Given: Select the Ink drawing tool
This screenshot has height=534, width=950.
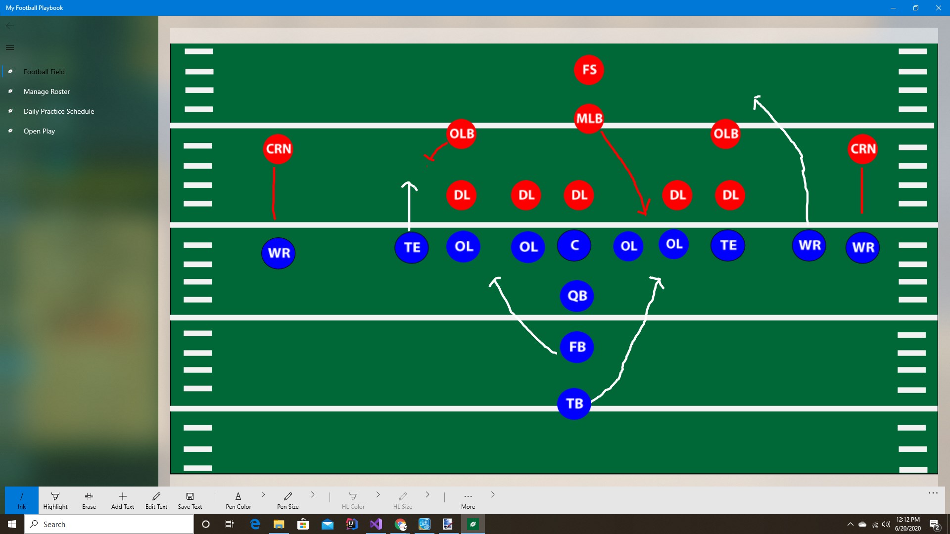Looking at the screenshot, I should tap(22, 499).
